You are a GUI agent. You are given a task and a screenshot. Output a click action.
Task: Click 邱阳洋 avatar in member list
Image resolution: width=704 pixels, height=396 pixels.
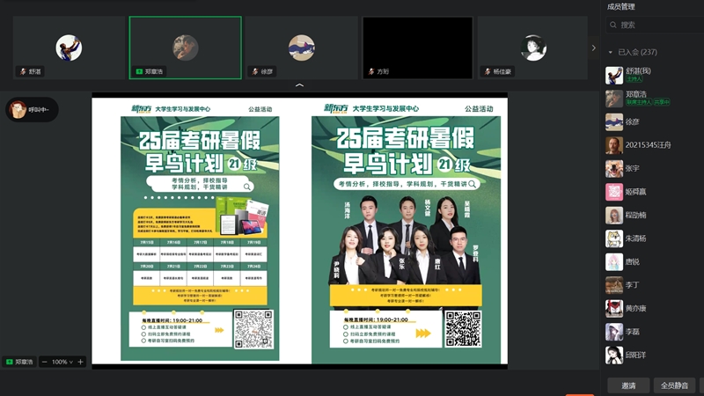(613, 356)
